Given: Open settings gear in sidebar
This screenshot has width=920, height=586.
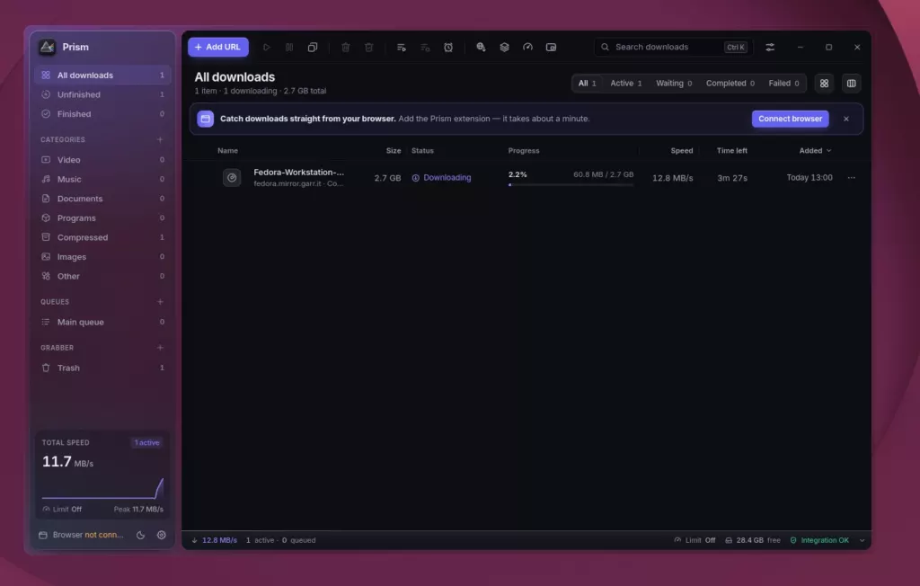Looking at the screenshot, I should click(162, 535).
